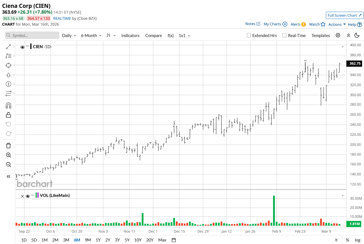364x244 pixels.
Task: Click the Full Screen Chart button
Action: point(345,15)
